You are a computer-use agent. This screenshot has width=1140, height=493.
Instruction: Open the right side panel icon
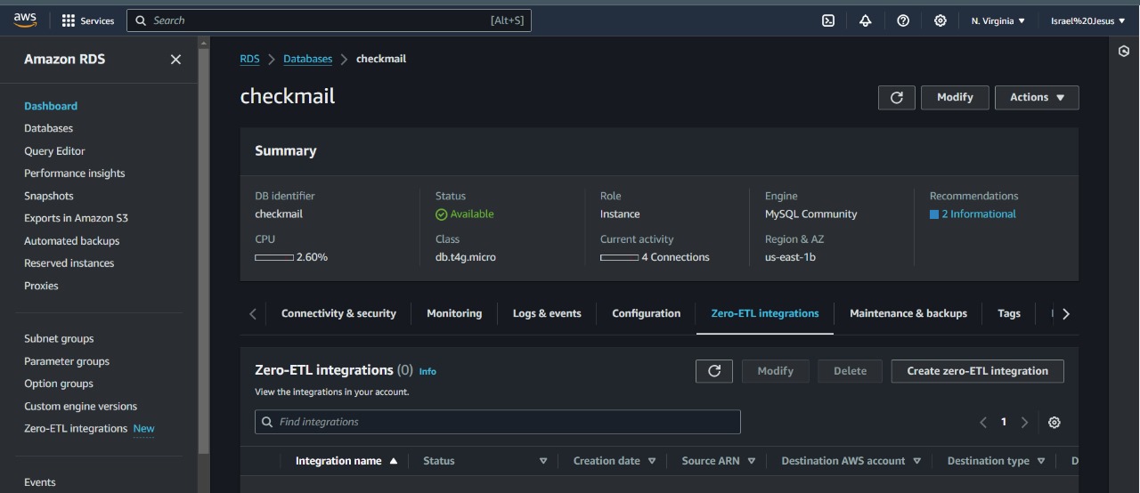tap(1124, 52)
